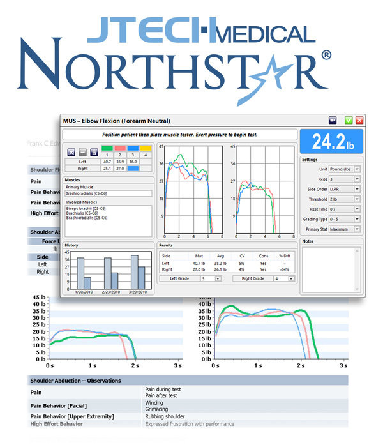
Task: Click the video camera icon in the title bar
Action: [333, 120]
